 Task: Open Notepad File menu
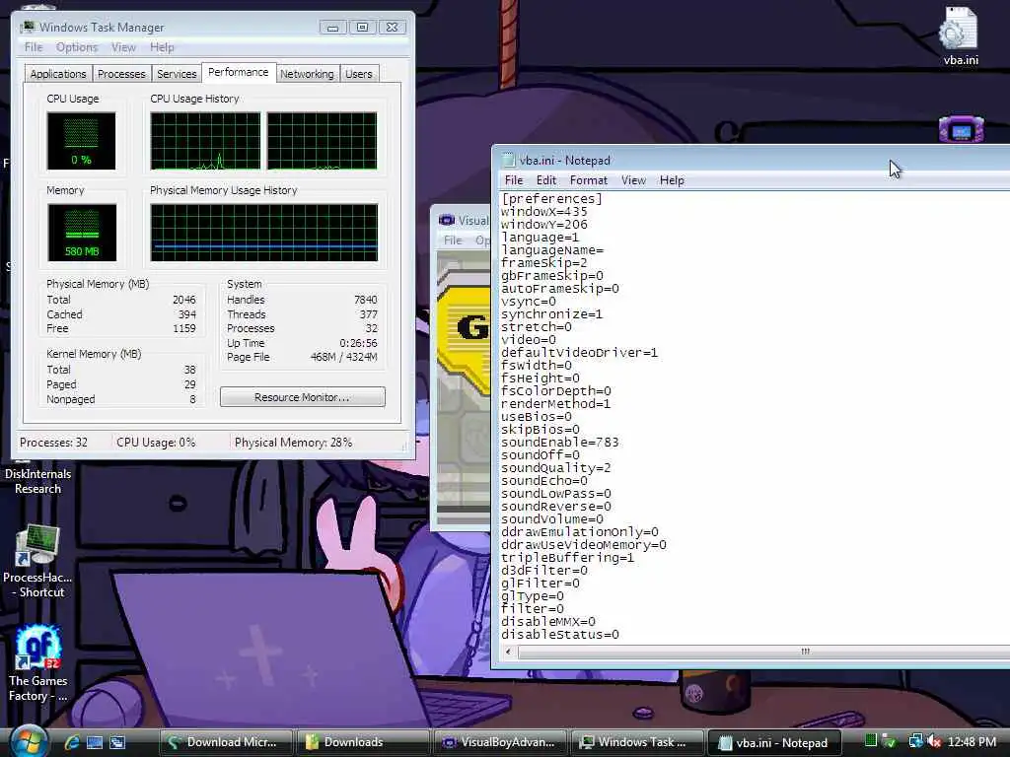[513, 180]
